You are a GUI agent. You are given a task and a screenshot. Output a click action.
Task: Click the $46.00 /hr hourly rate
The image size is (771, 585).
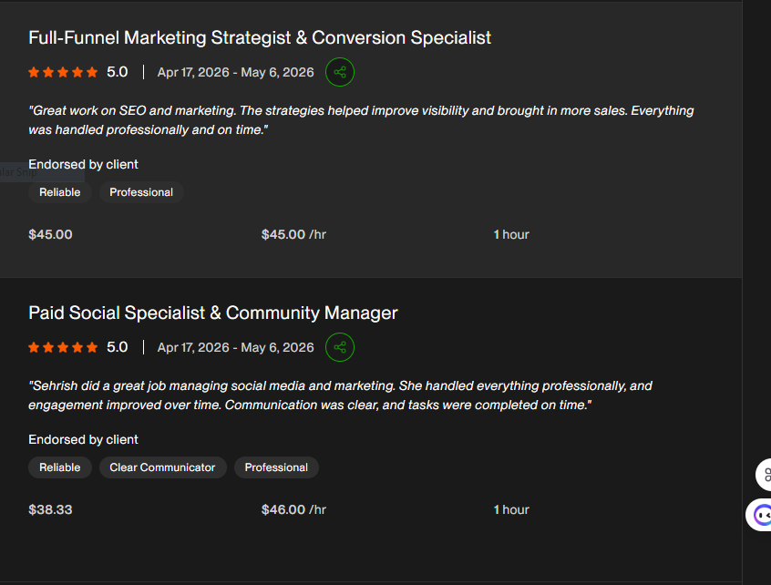click(293, 509)
